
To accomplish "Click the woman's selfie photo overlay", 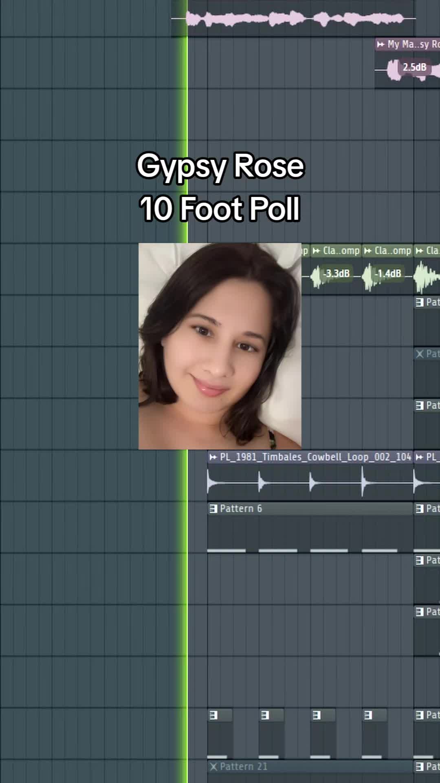I will (x=220, y=346).
